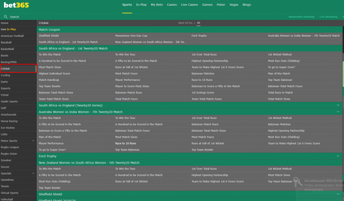Click Most Match Sixes under South Africa vs England

(x=50, y=67)
